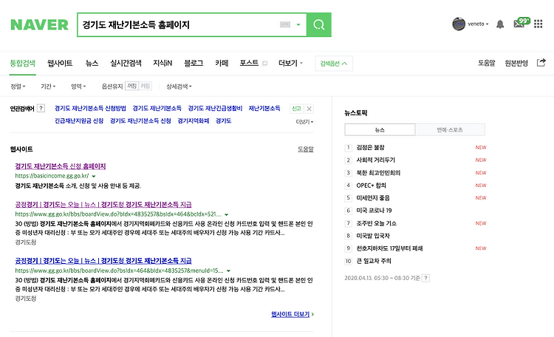Expand arrow next to bIdx=4835257&bsIdx URL
This screenshot has width=554, height=337.
pyautogui.click(x=227, y=214)
